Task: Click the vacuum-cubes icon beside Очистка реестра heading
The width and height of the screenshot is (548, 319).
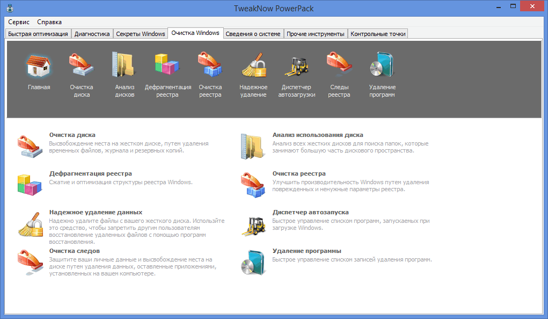Action: pyautogui.click(x=253, y=185)
